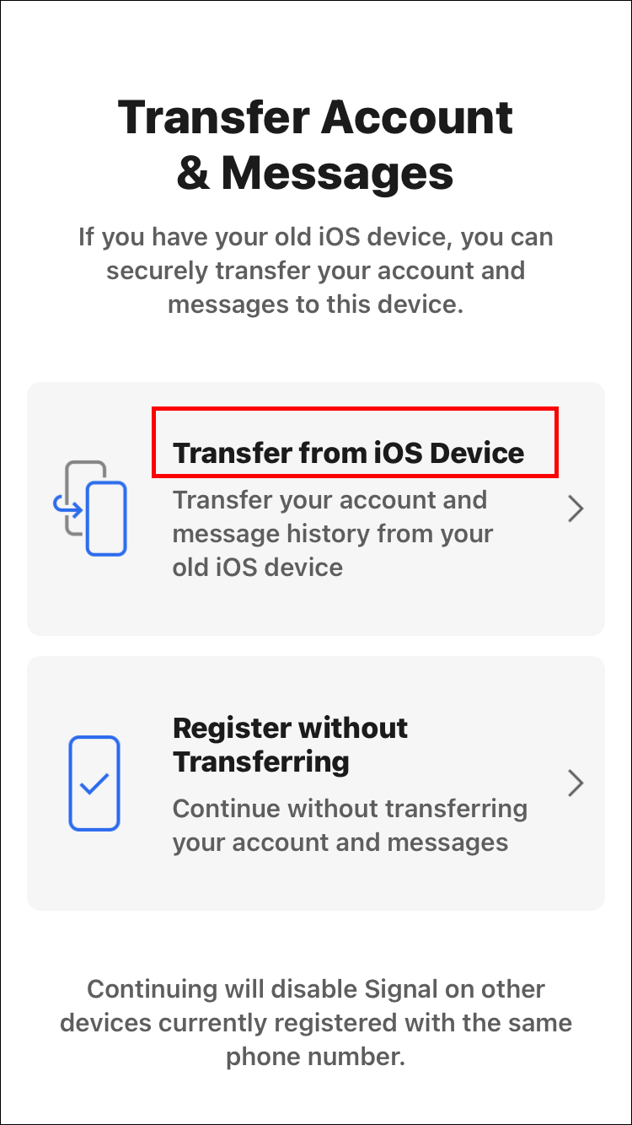Select the Transfer from iOS Device title
The width and height of the screenshot is (632, 1125).
(x=348, y=453)
